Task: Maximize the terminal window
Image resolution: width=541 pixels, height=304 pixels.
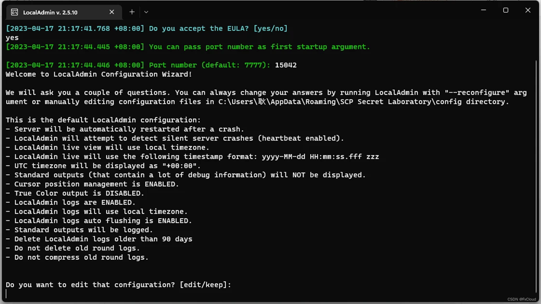Action: click(505, 10)
